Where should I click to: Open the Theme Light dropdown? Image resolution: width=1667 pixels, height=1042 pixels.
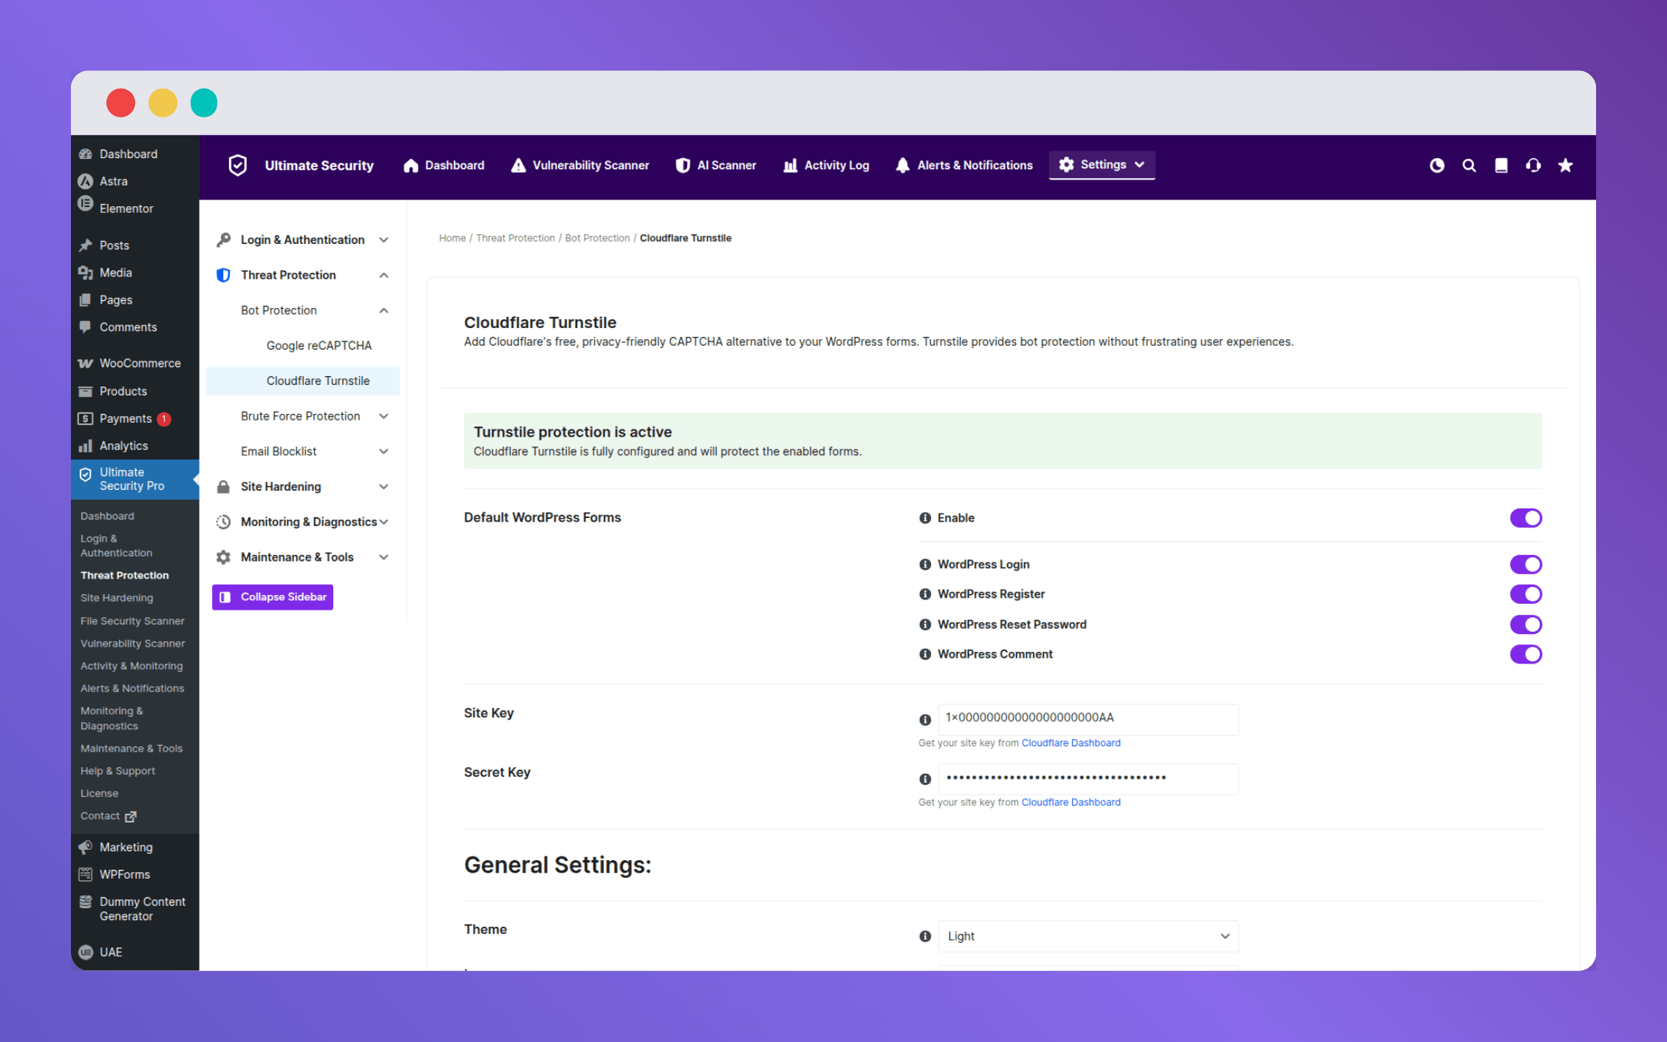(x=1088, y=936)
